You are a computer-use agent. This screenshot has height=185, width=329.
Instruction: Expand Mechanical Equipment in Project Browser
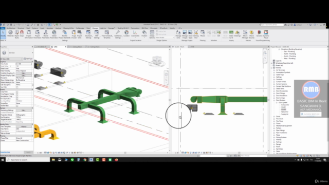click(274, 125)
